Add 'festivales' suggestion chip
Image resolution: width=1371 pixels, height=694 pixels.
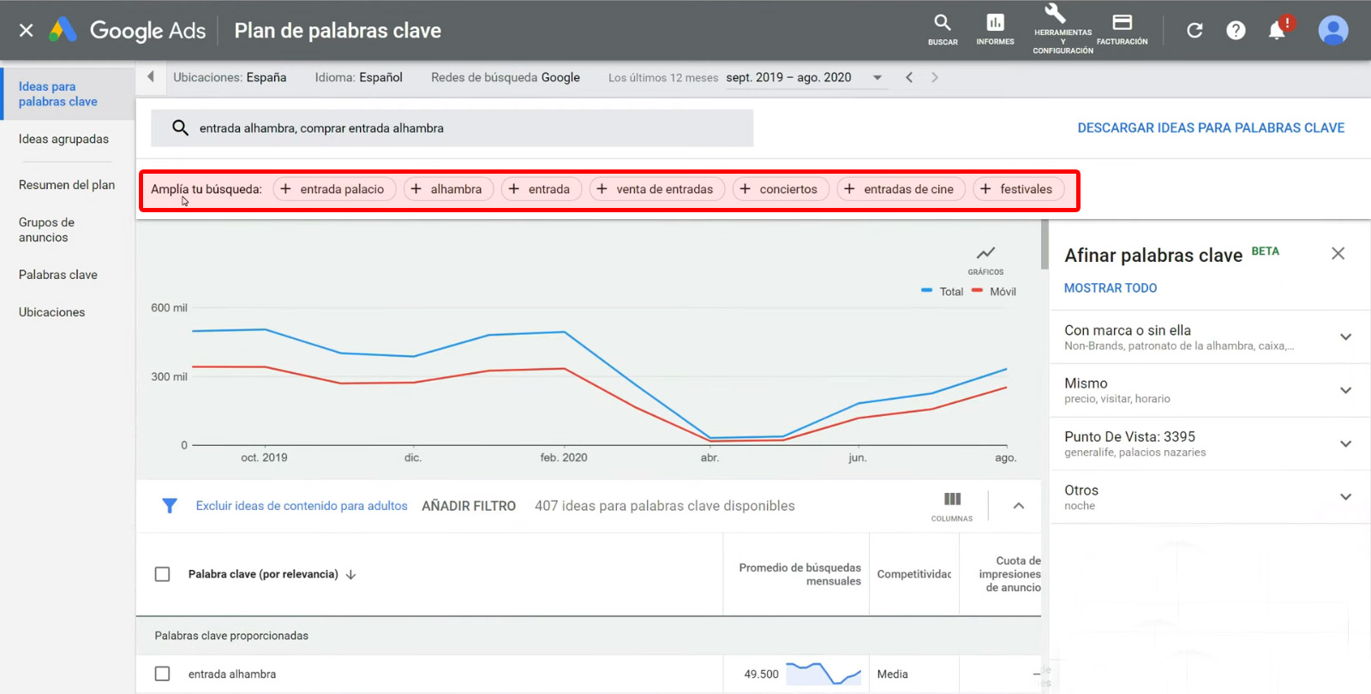coord(1019,189)
